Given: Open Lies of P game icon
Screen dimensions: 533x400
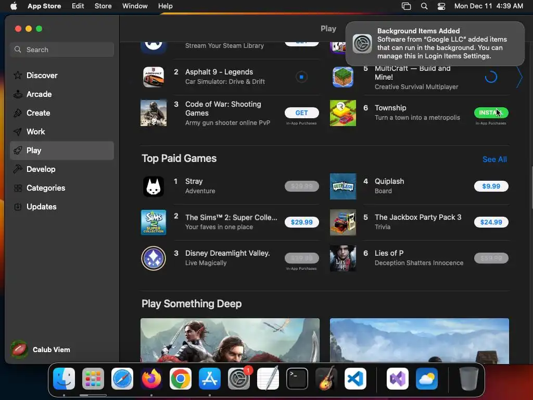Looking at the screenshot, I should [342, 258].
